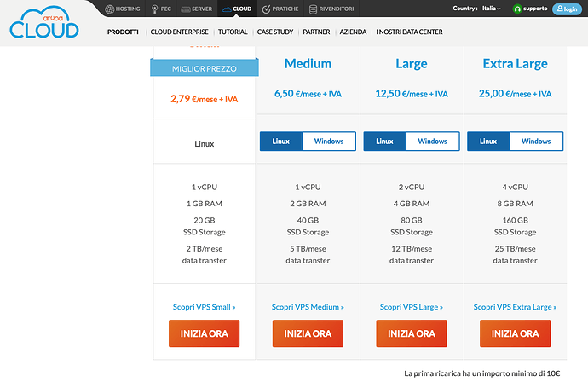Screen dimensions: 588x382
Task: Go to the Server section
Action: [x=197, y=9]
